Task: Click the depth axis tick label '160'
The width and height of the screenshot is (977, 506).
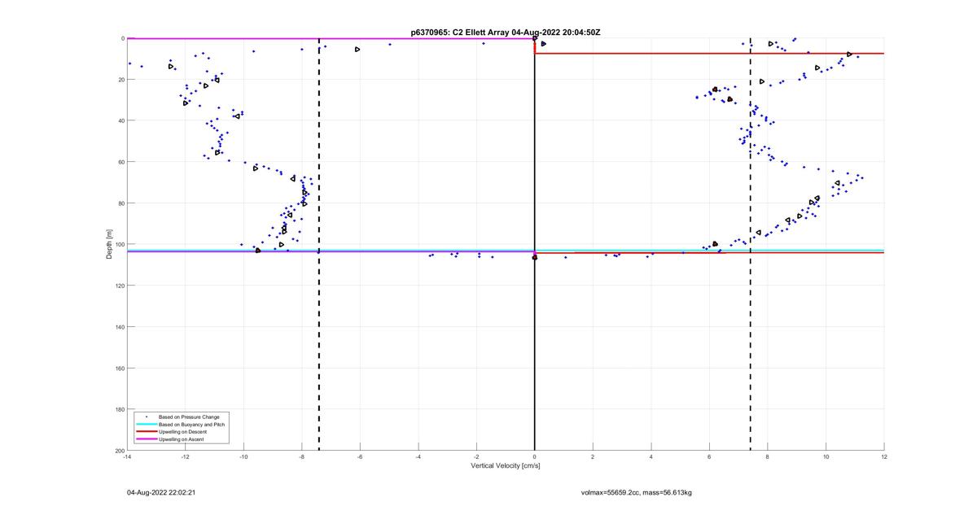Action: pyautogui.click(x=119, y=368)
